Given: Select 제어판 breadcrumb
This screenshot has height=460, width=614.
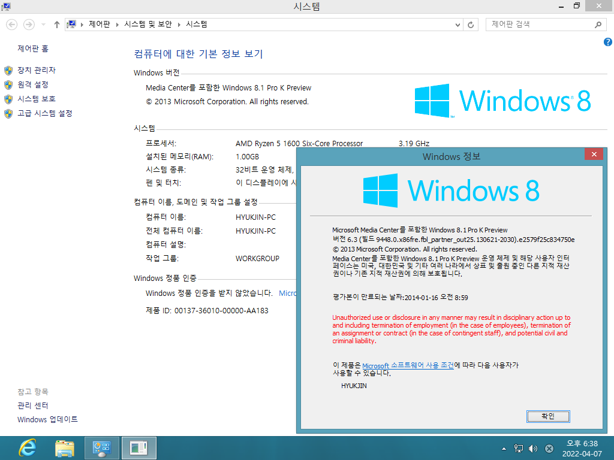Looking at the screenshot, I should point(100,24).
